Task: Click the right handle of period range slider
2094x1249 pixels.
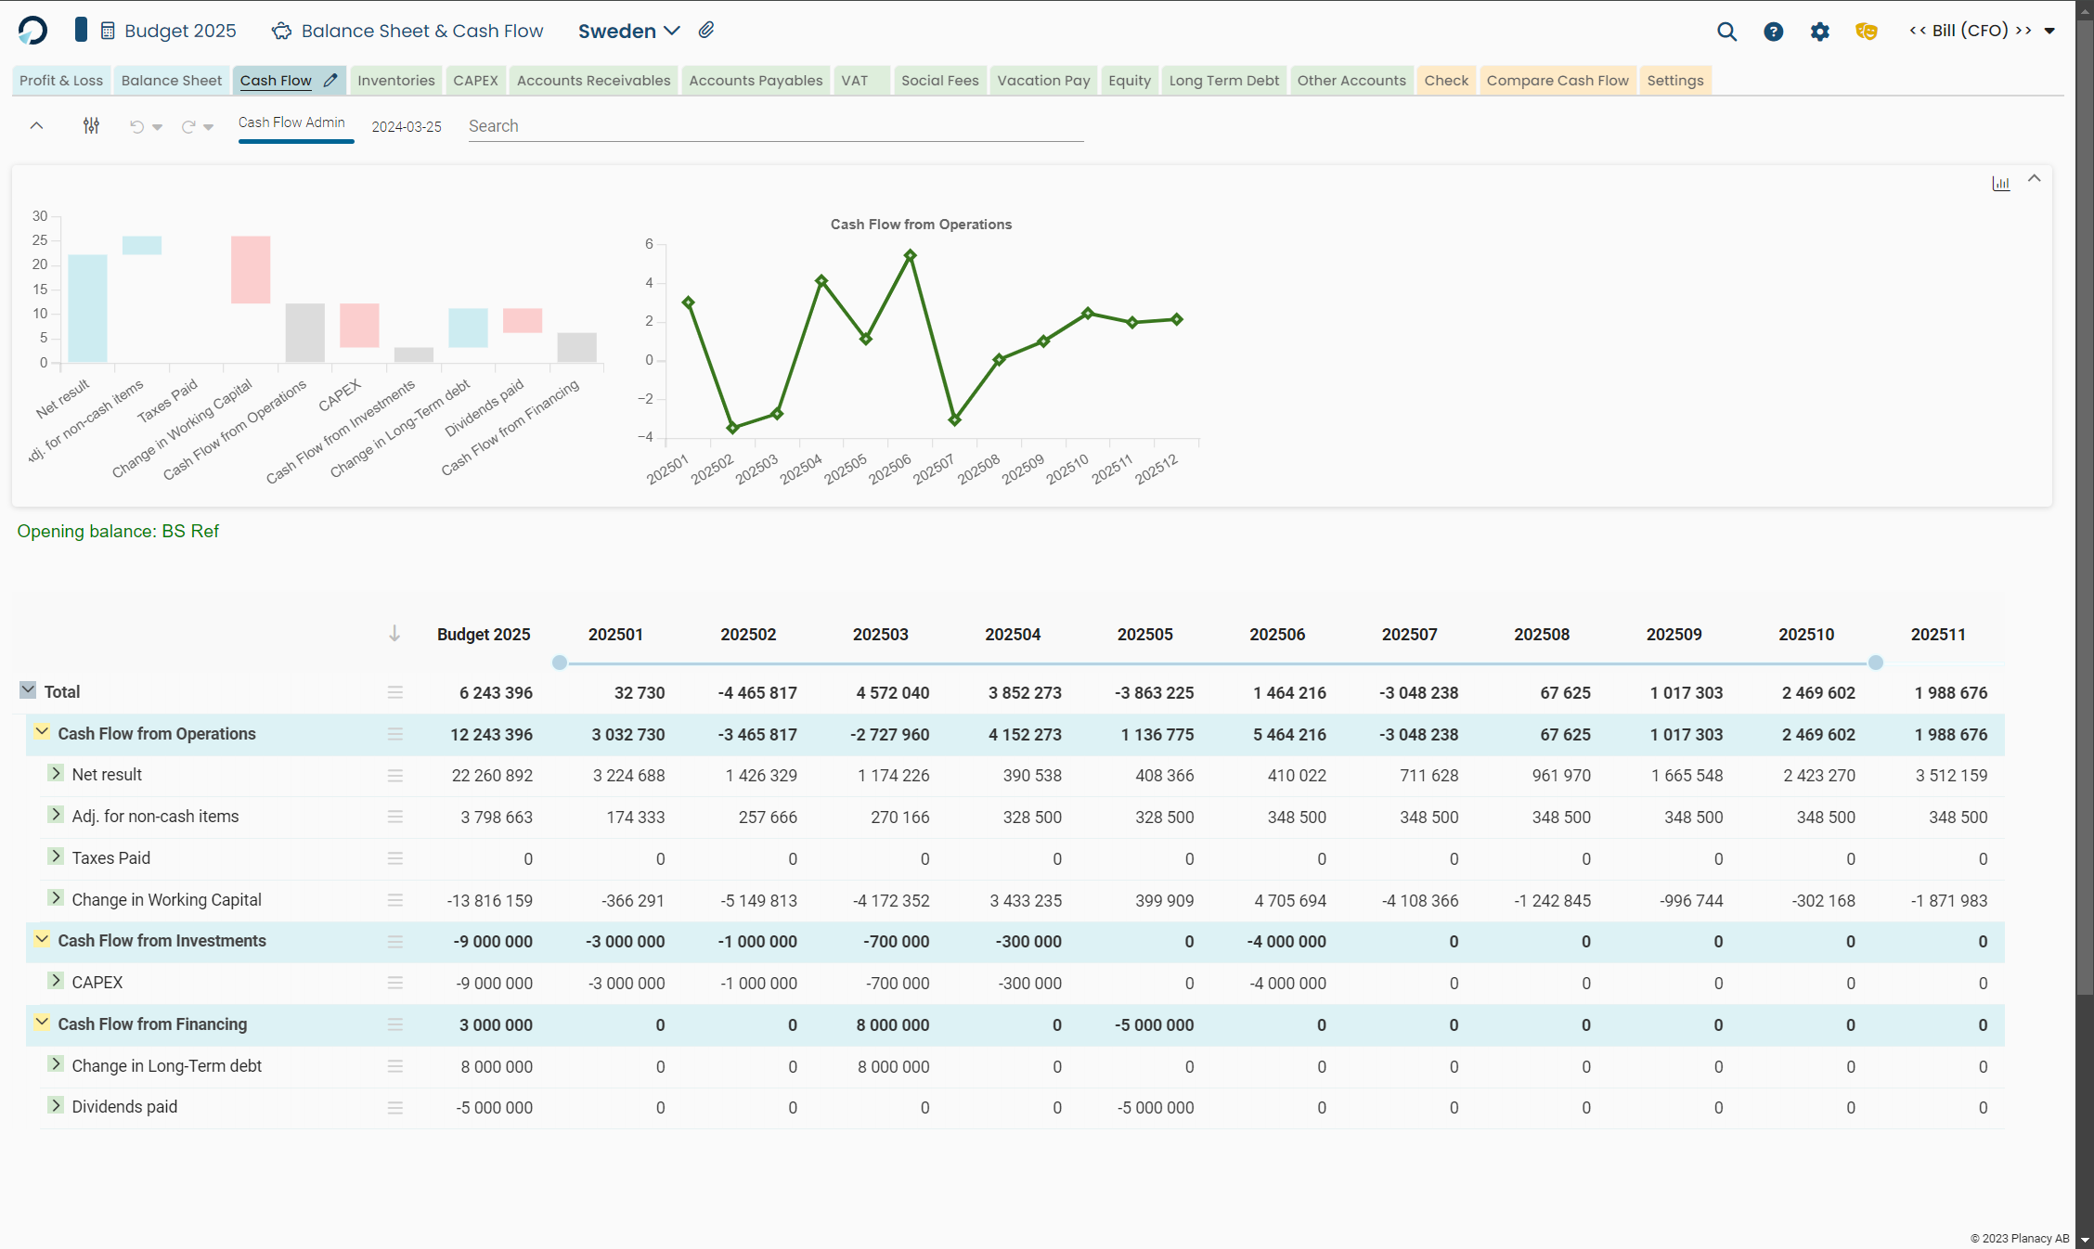Action: pos(1875,663)
